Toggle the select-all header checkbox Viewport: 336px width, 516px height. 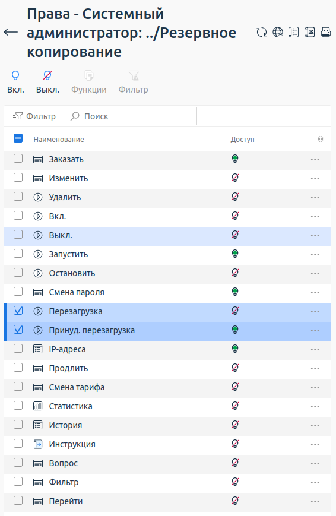(18, 138)
